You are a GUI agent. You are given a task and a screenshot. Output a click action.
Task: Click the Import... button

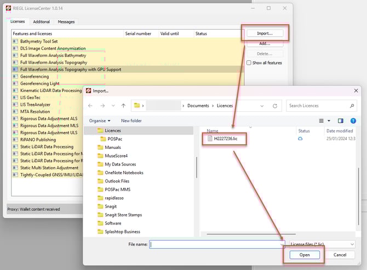point(264,33)
